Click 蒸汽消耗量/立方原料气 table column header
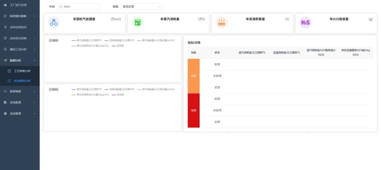The width and height of the screenshot is (381, 170). 252,52
